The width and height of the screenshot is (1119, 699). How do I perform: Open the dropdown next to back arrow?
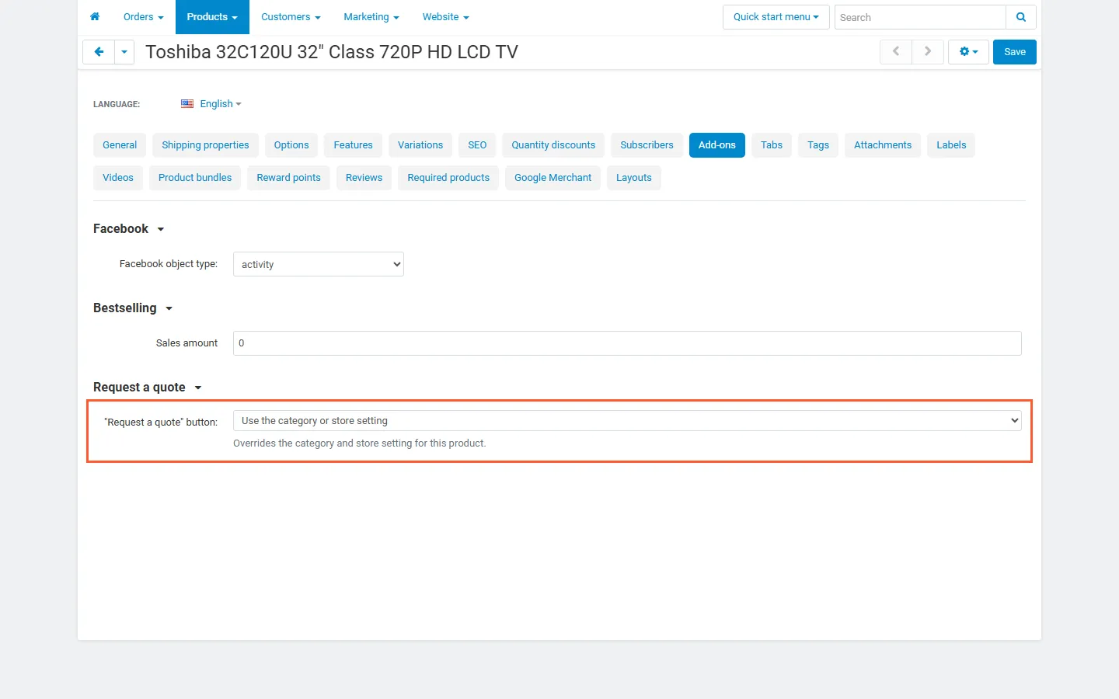[124, 52]
